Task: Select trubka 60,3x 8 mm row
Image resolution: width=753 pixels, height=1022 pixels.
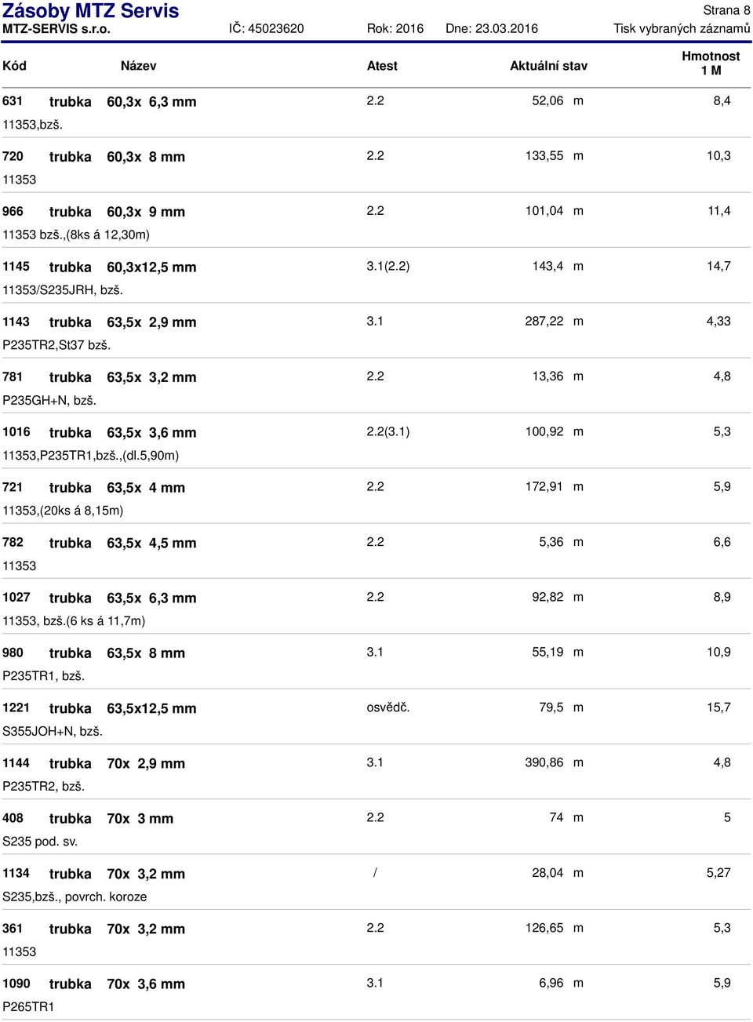Action: (x=376, y=167)
